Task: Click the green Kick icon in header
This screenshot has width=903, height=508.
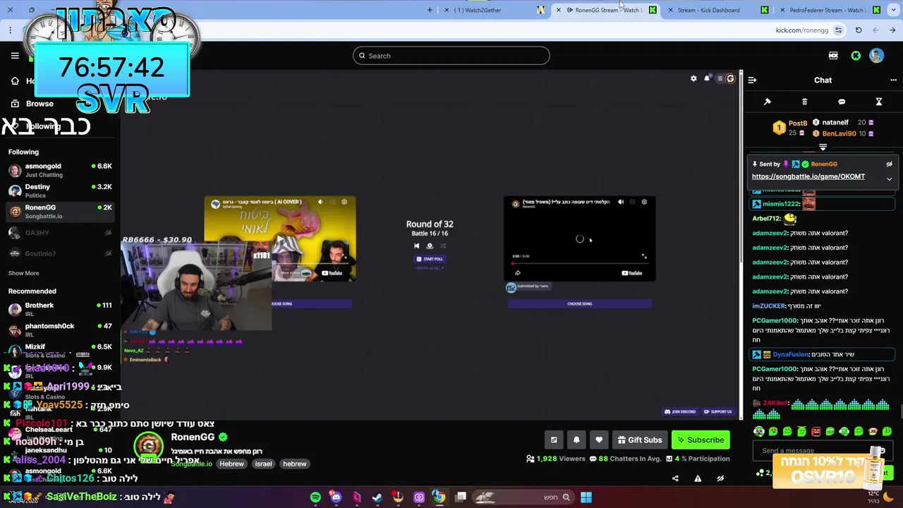Action: tap(856, 56)
